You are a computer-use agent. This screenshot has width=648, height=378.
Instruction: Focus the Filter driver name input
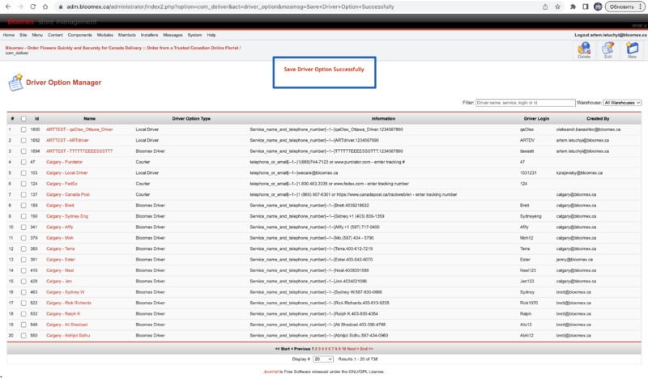(x=525, y=103)
